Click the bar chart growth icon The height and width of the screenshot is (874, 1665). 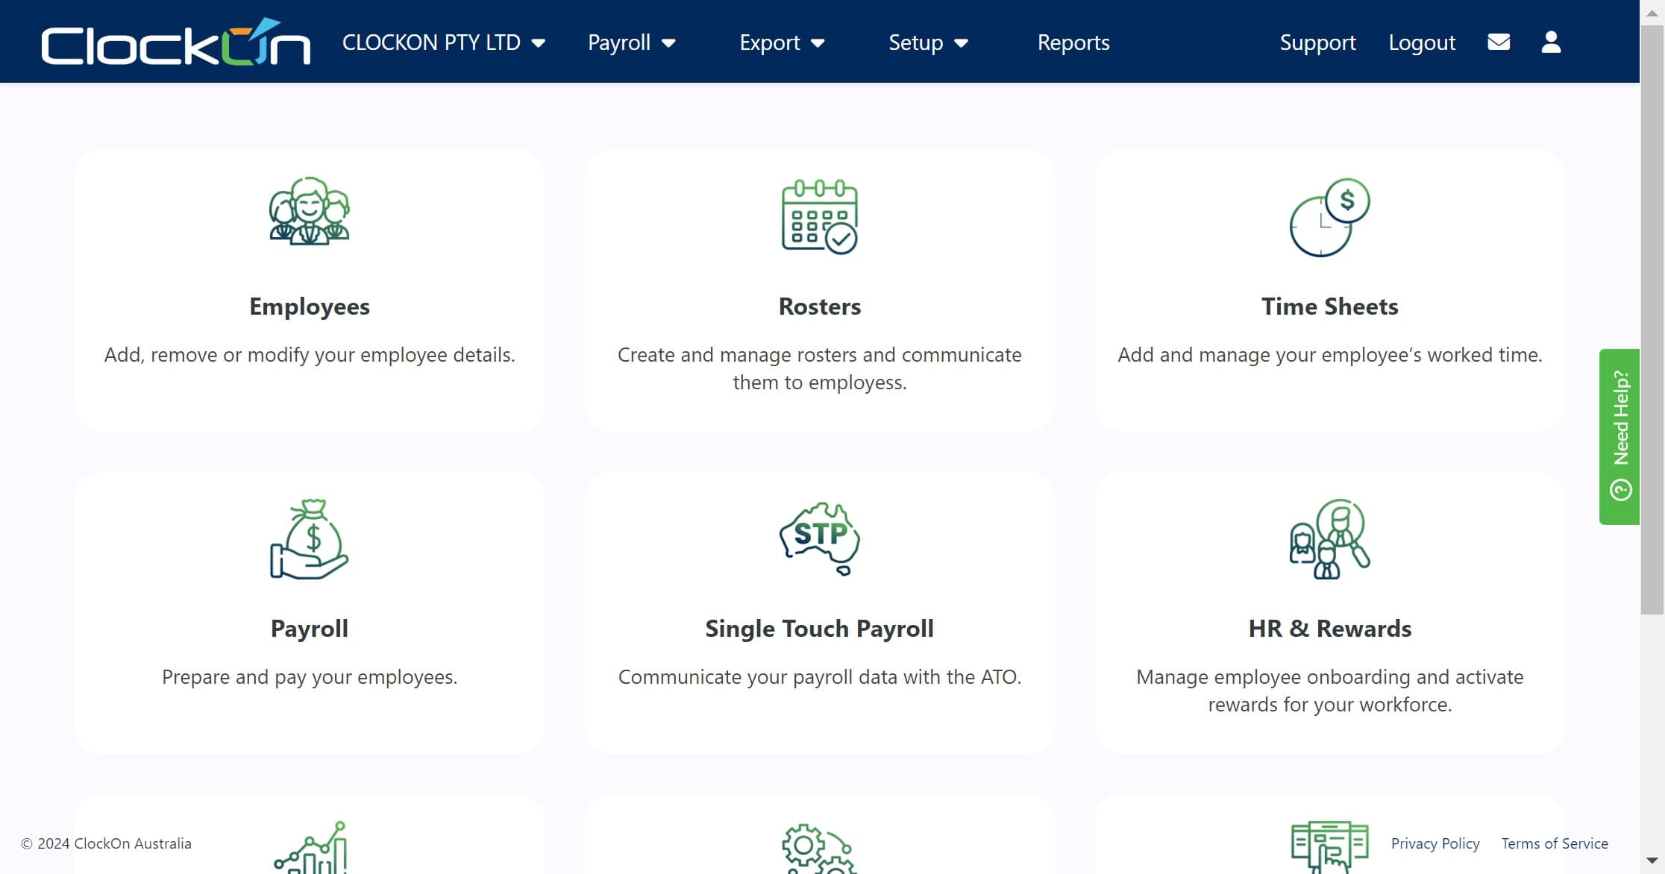[x=310, y=847]
